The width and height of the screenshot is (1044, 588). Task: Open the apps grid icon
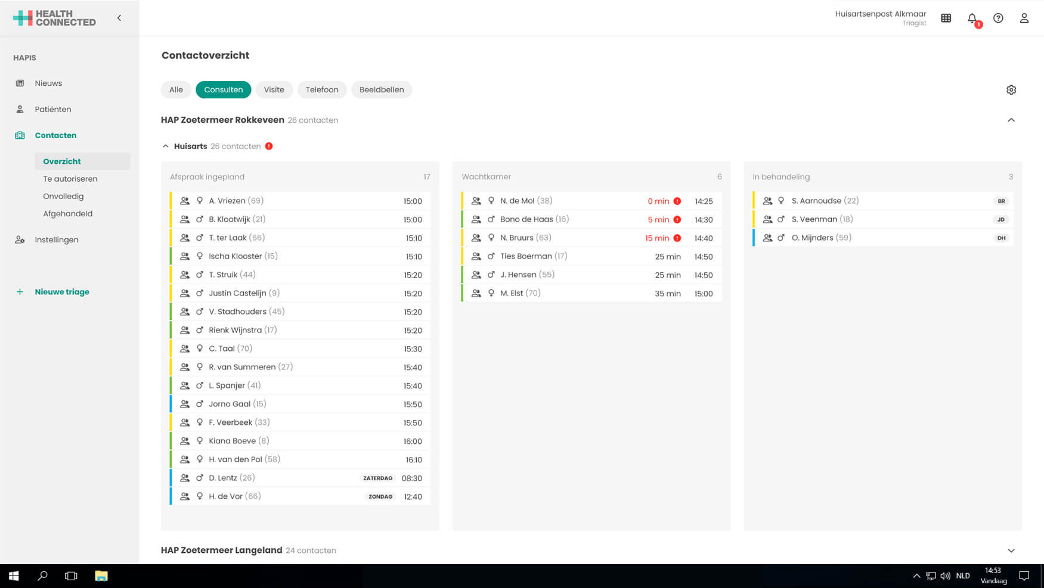point(946,18)
